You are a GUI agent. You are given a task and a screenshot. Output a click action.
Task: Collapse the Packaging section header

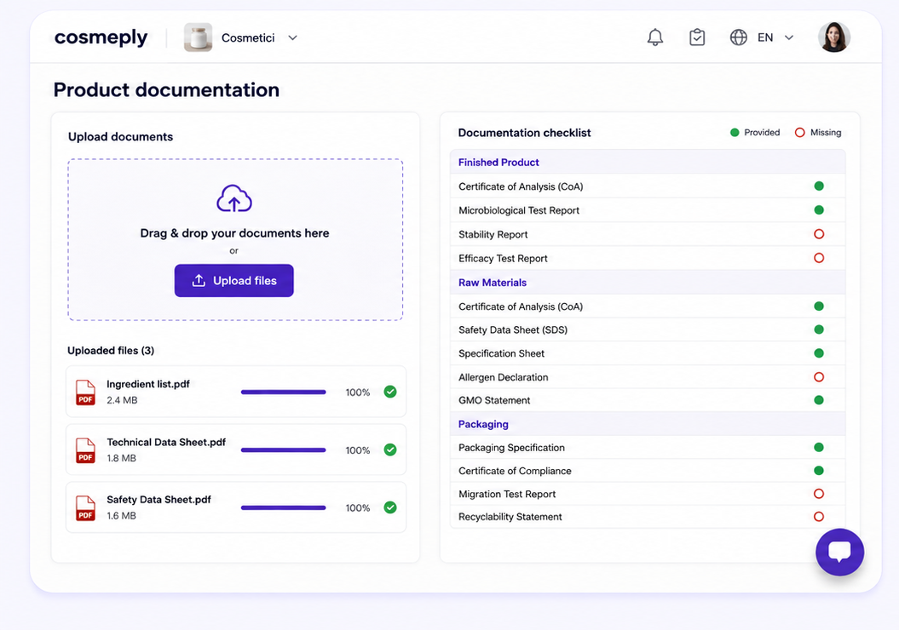648,424
